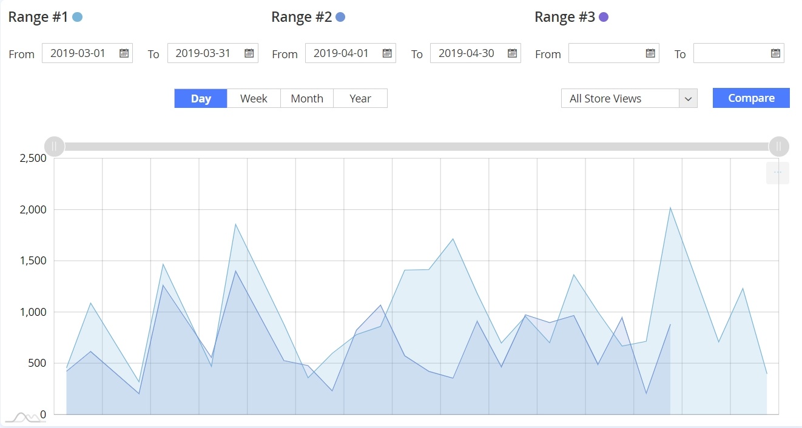
Task: Open calendar for Range #1 From date
Action: coord(124,53)
